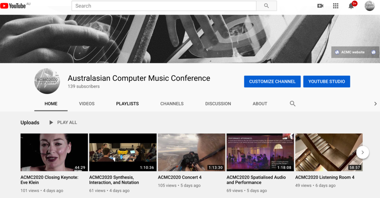The height and width of the screenshot is (198, 380).
Task: Open the Synthesis, Interaction, and Notation thumbnail
Action: click(x=123, y=152)
